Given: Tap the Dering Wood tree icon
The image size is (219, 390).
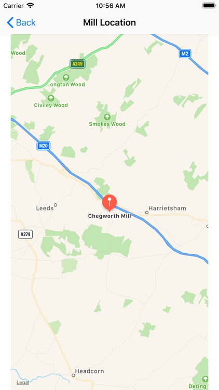Looking at the screenshot, I should coord(205,379).
